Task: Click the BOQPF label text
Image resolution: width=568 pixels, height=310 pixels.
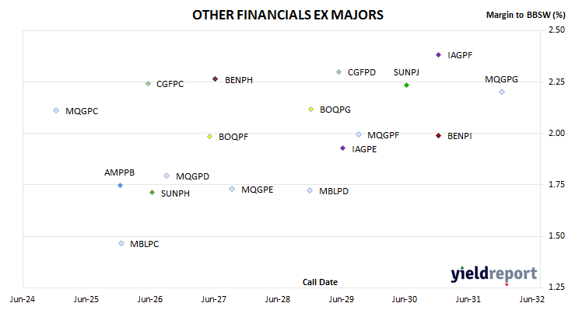Action: coord(233,137)
